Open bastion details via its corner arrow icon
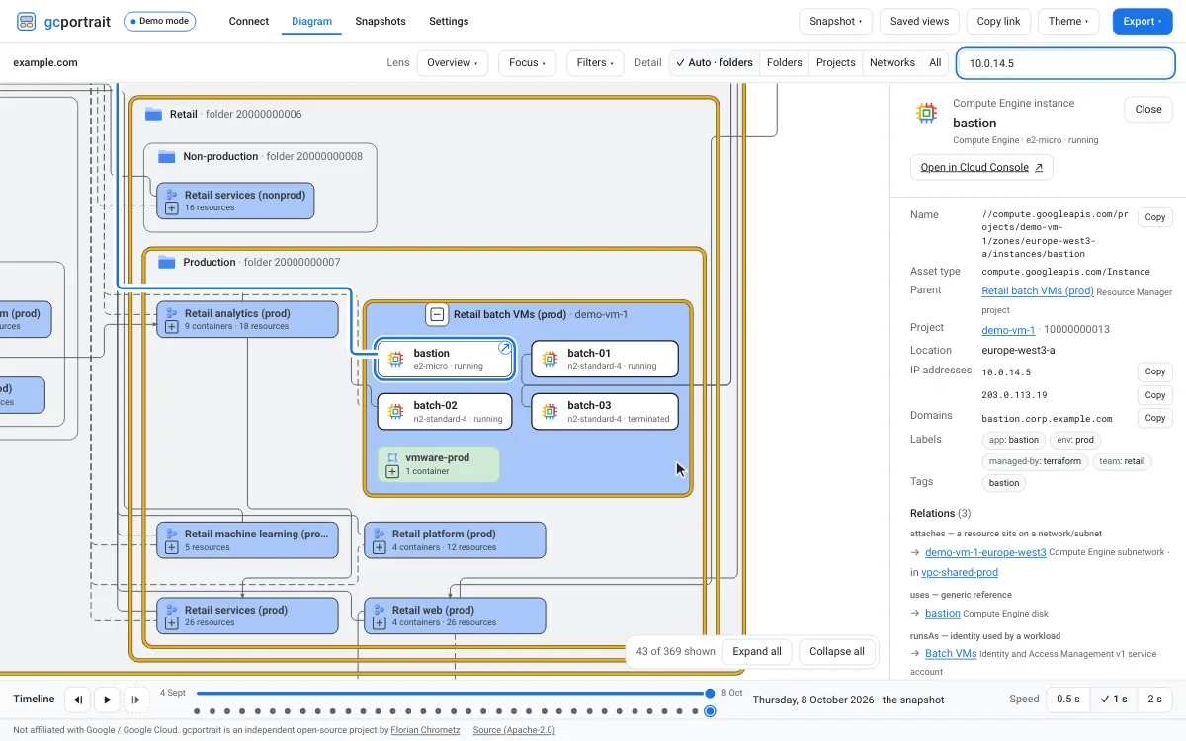1186x741 pixels. [504, 348]
